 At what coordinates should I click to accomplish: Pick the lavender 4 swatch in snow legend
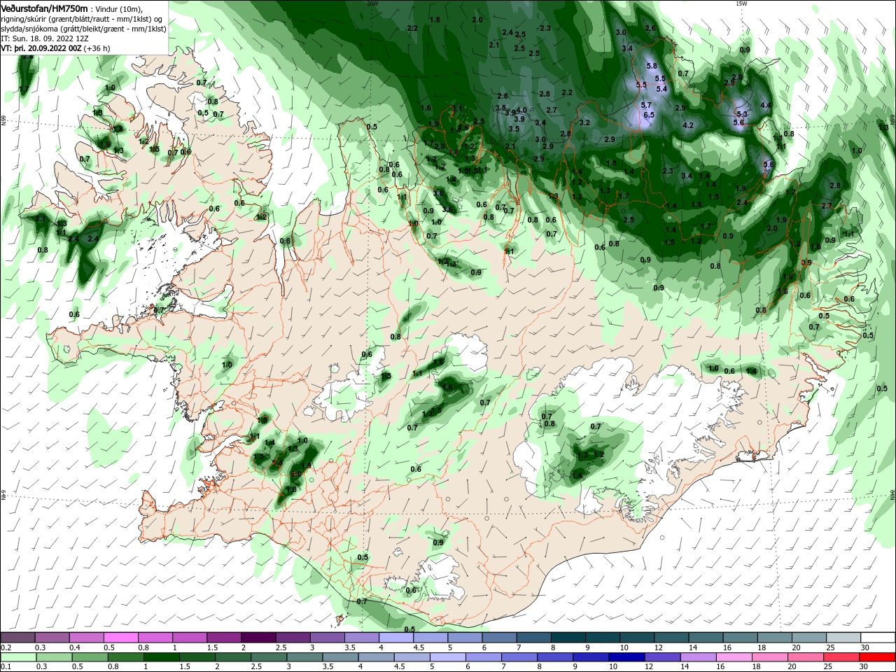(x=396, y=638)
